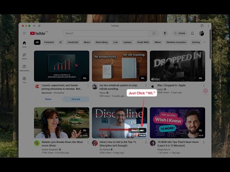Reload page from title bar icon
230x172 pixels.
[x=39, y=26]
